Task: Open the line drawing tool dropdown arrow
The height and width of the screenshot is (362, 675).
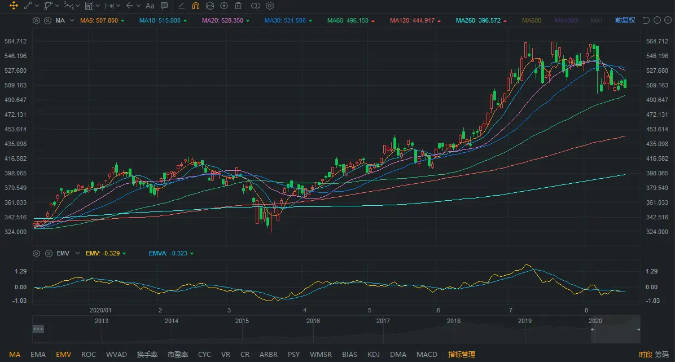Action: pyautogui.click(x=37, y=6)
